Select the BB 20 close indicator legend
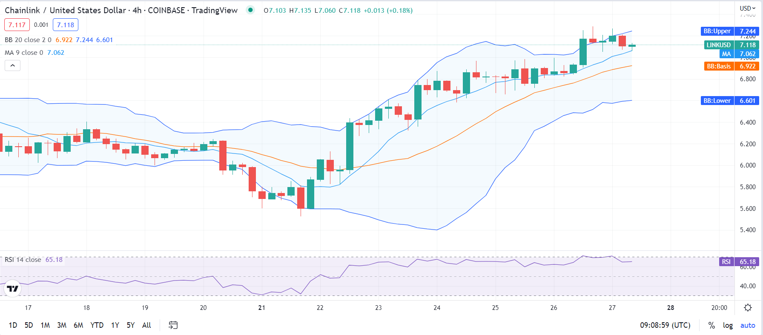 [x=28, y=40]
